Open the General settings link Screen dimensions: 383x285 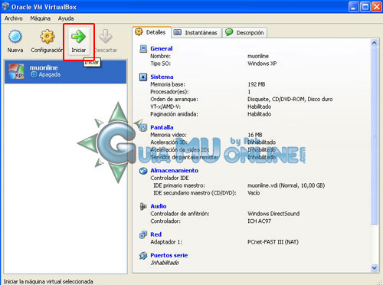point(162,48)
